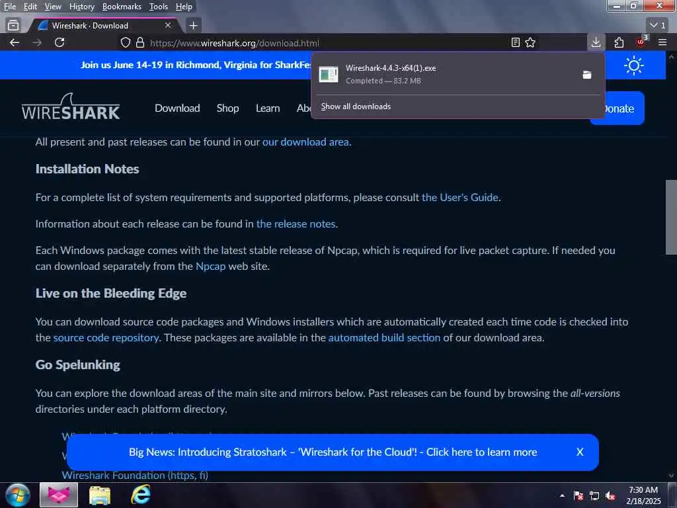Toggle reader view in the address bar
The image size is (677, 508).
[515, 42]
